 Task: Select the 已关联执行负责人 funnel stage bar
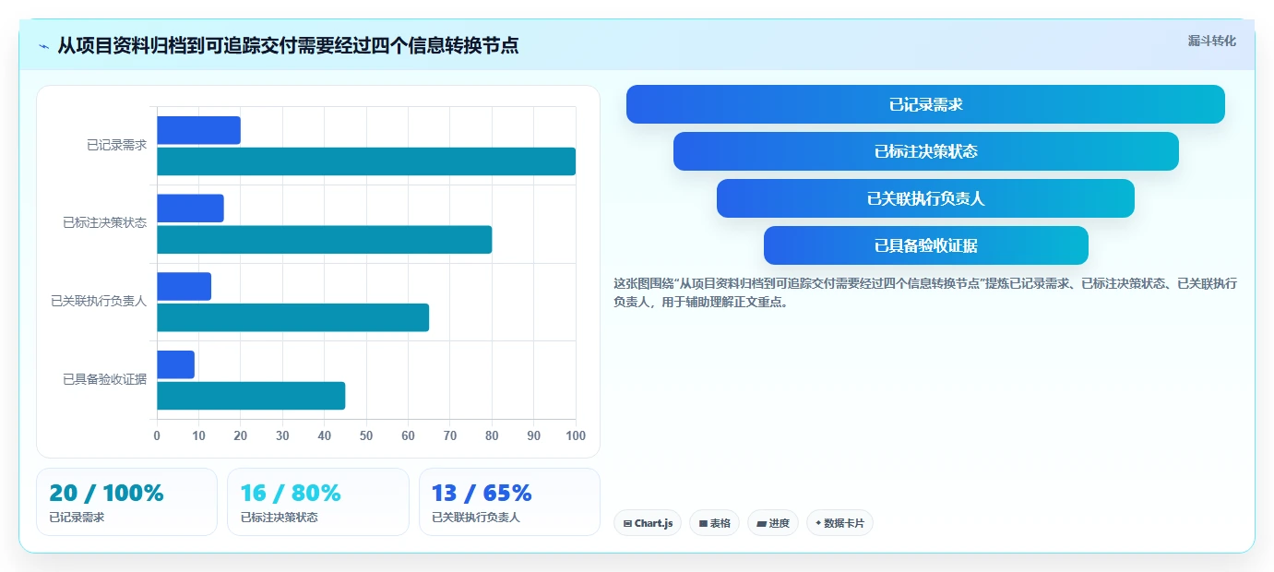[925, 198]
